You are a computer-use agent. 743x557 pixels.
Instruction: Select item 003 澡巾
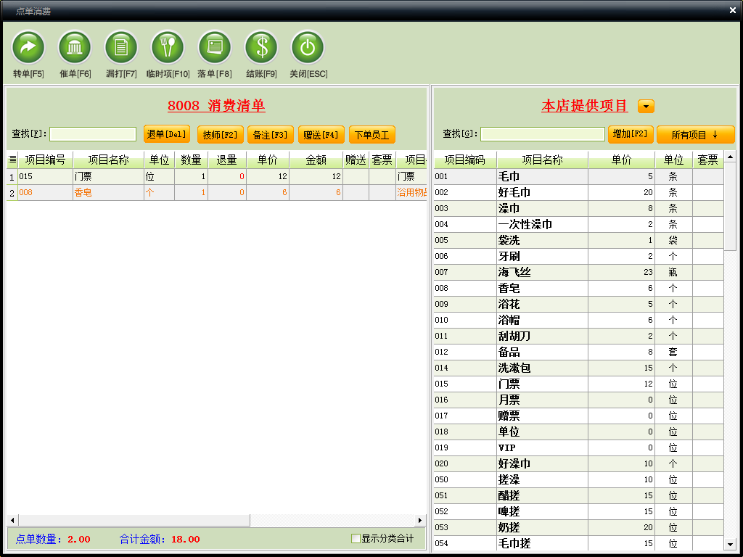coord(578,208)
